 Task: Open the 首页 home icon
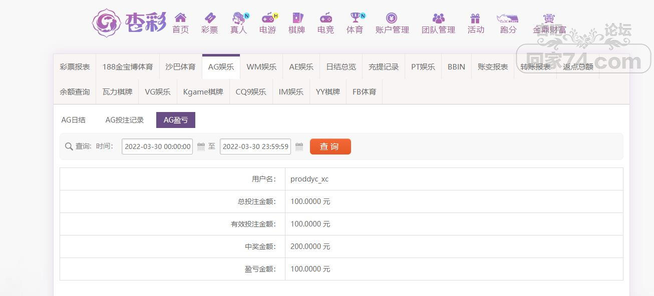[180, 18]
